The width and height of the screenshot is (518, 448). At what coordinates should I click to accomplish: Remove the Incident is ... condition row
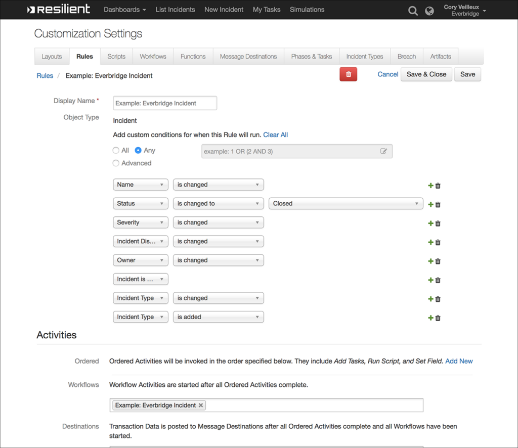click(438, 280)
